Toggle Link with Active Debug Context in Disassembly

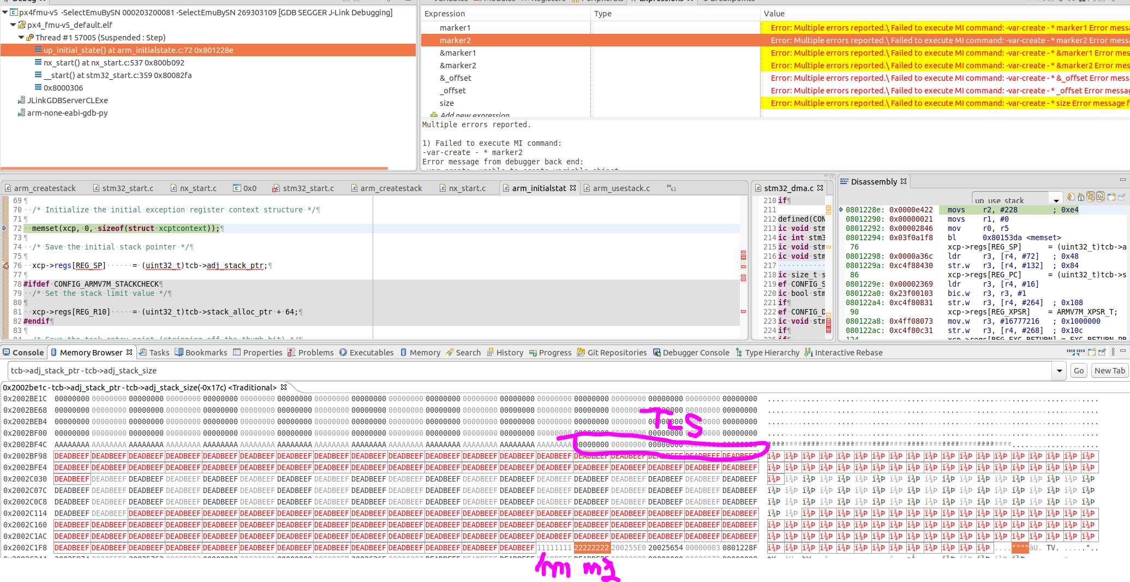coord(1091,197)
